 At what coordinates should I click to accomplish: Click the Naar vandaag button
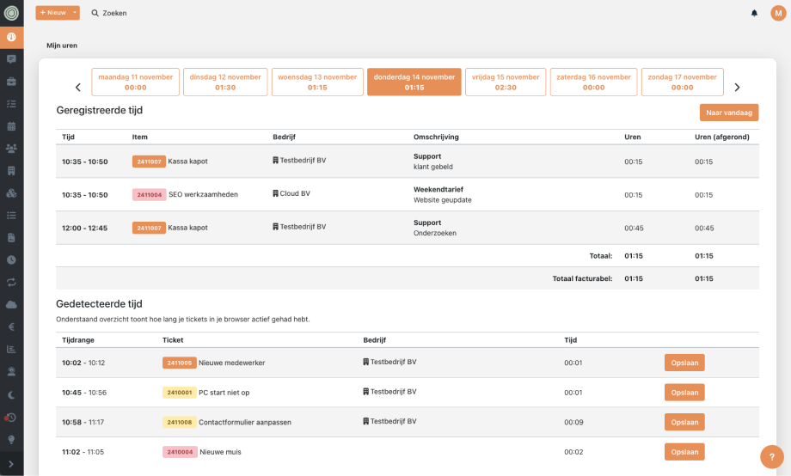(x=729, y=113)
